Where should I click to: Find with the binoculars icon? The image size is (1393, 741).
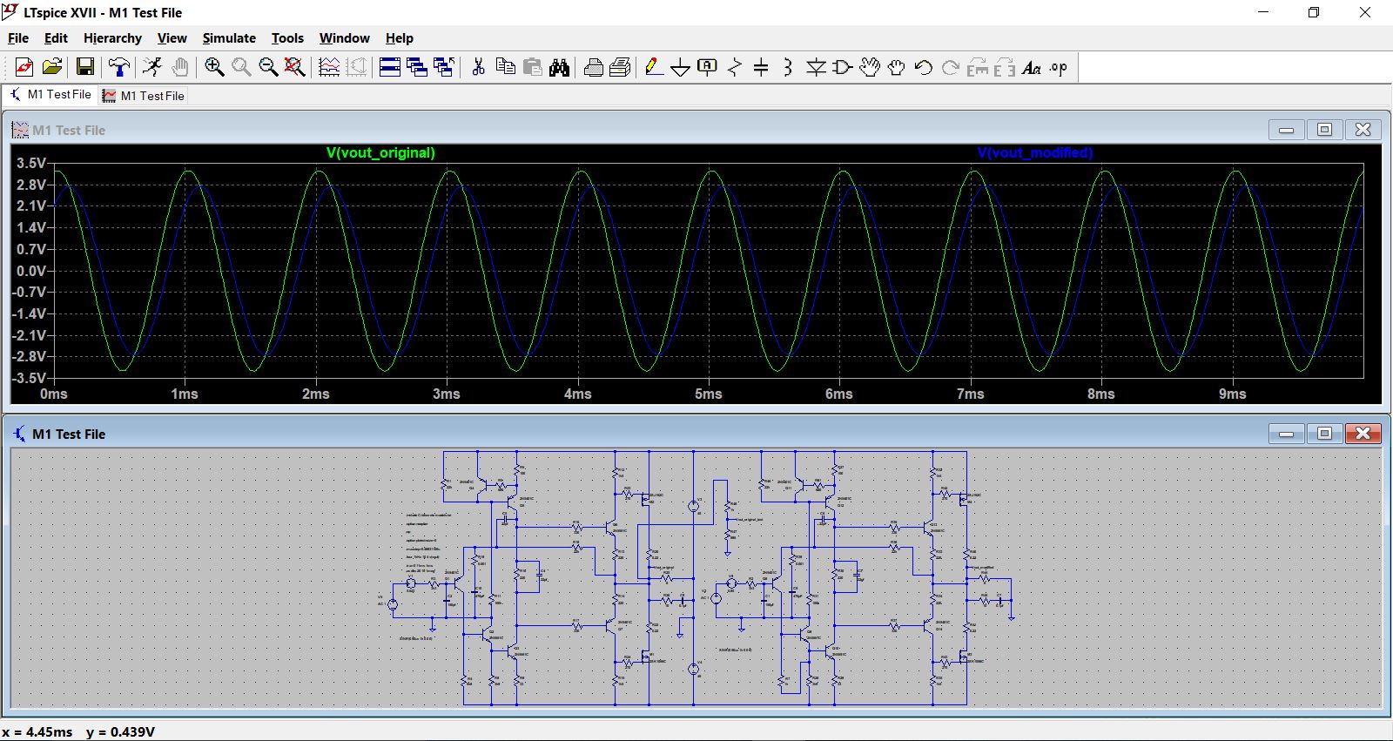click(560, 67)
